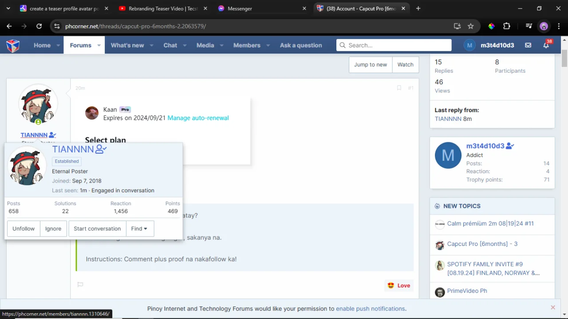Click Calm premium topic's avatar
Viewport: 568px width, 319px height.
(440, 224)
